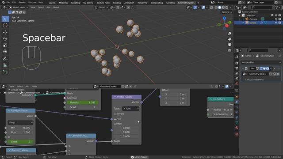
Task: Select material preview shading
Action: 223,8
